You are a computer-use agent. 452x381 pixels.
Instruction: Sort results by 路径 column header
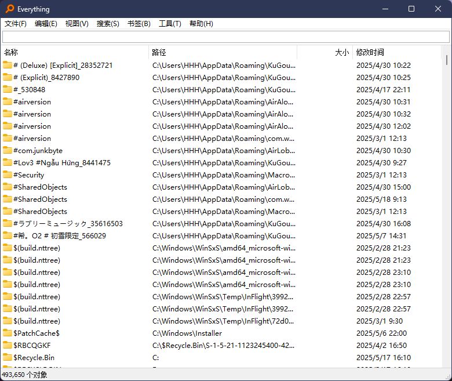(x=223, y=52)
